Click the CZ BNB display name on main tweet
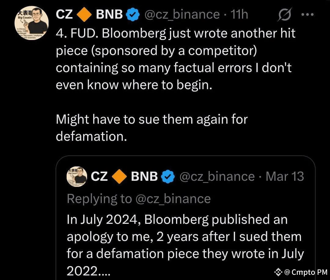 pos(89,15)
